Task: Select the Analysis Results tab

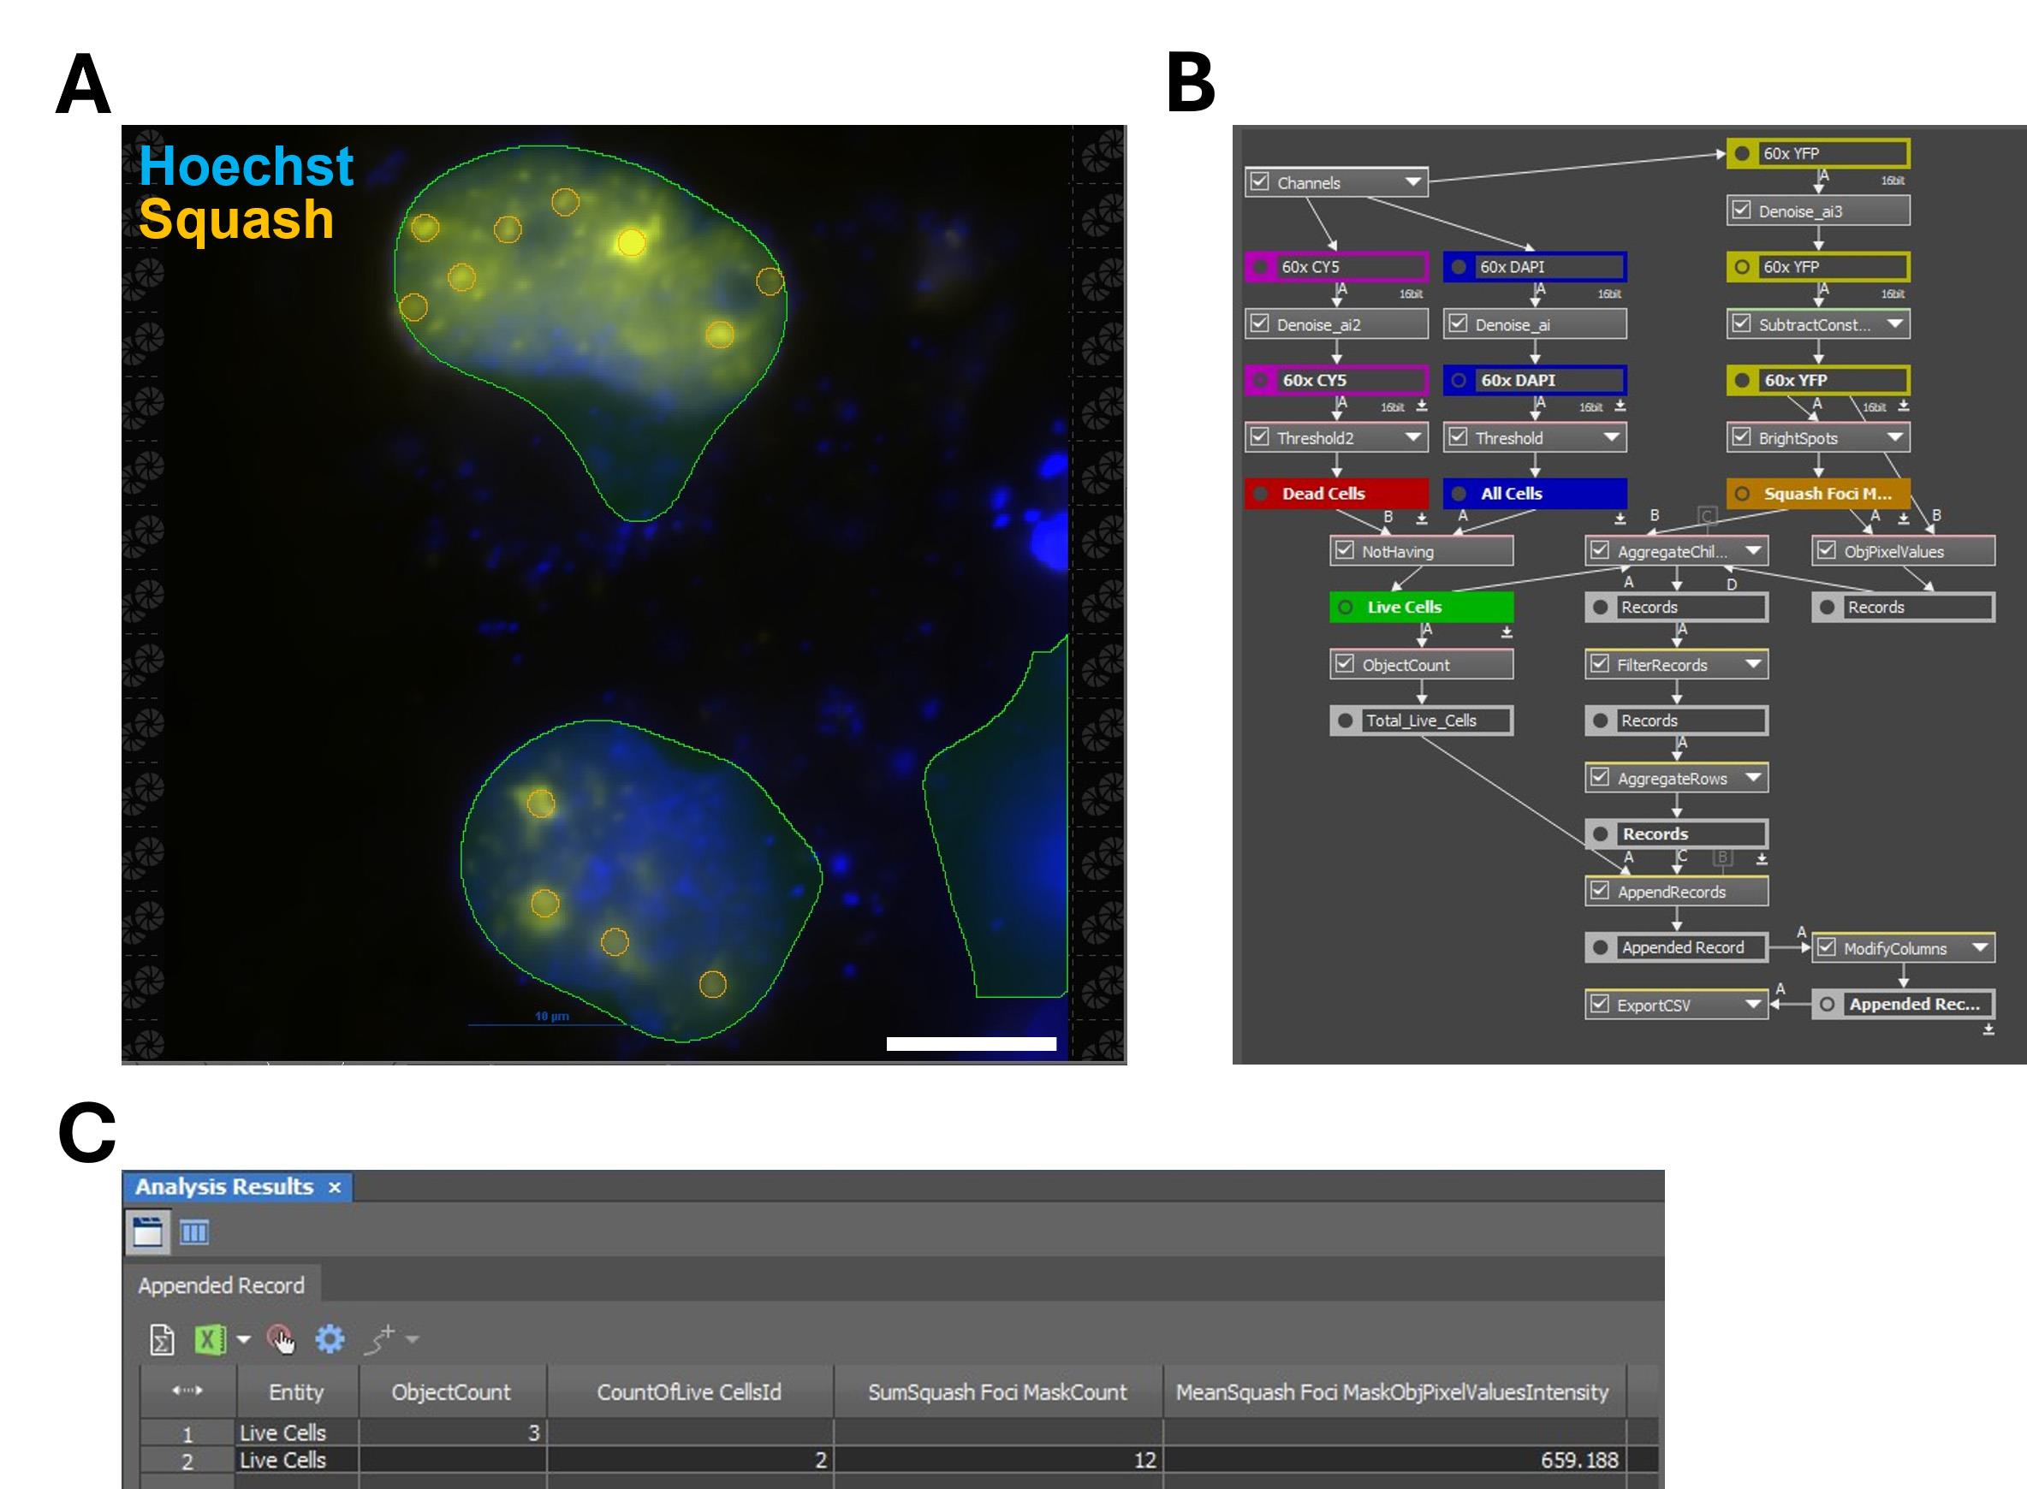Action: coord(223,1186)
